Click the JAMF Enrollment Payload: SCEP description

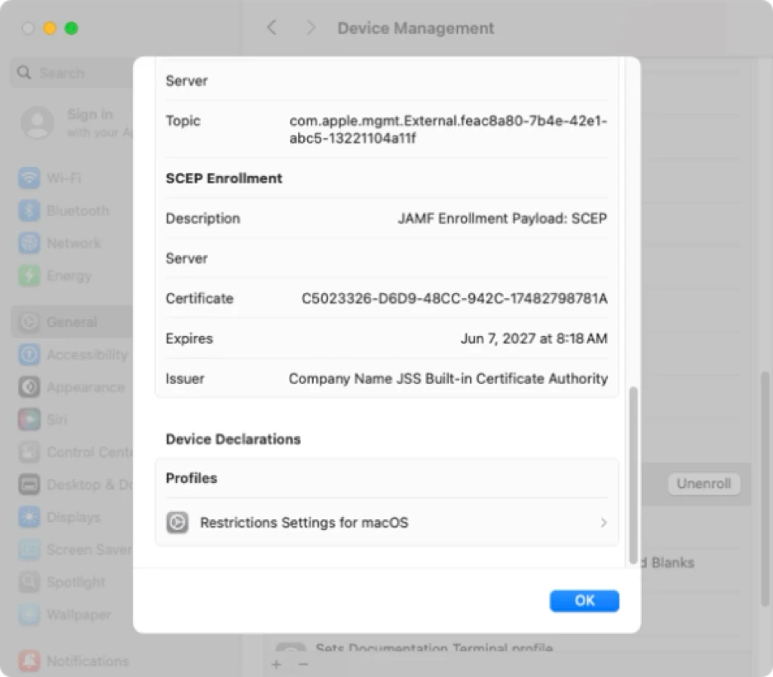tap(502, 218)
